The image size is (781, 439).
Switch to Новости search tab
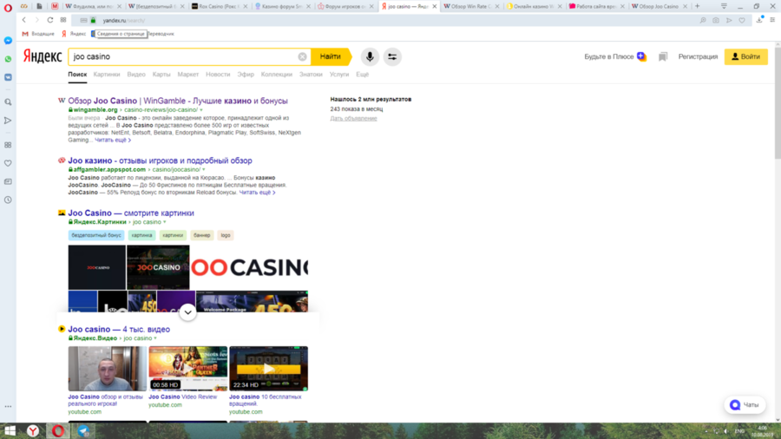point(218,74)
